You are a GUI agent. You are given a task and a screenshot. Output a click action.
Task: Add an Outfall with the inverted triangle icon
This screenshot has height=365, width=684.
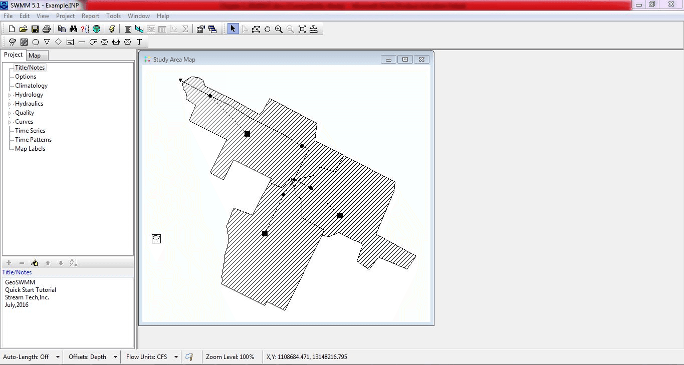tap(47, 42)
